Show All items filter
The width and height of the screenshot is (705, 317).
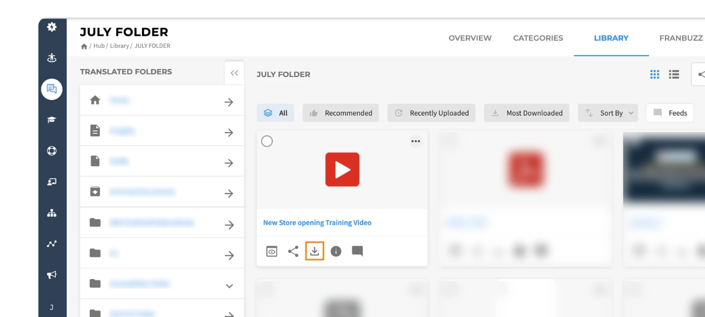point(275,113)
